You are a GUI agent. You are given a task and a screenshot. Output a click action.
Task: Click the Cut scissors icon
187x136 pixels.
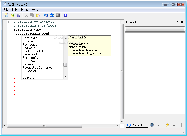click(x=26, y=15)
